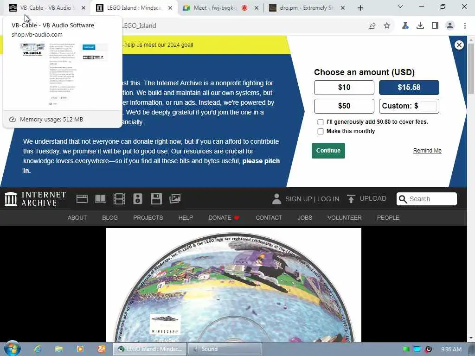Open the PROJECTS menu item
This screenshot has width=475, height=356.
(x=148, y=218)
